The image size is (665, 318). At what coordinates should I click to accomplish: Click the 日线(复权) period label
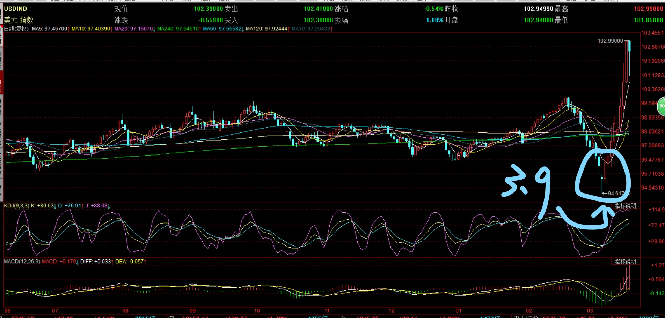tap(16, 29)
